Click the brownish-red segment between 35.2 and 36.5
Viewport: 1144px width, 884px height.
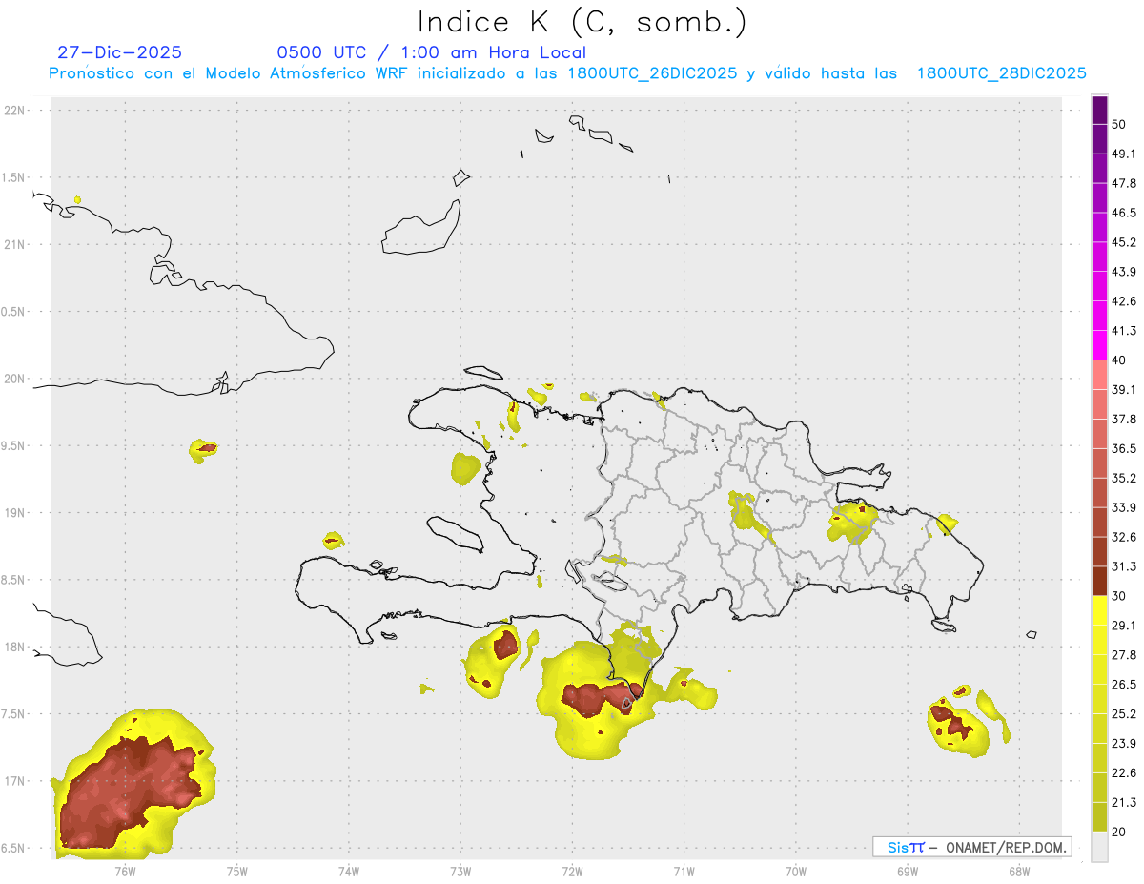[1099, 463]
